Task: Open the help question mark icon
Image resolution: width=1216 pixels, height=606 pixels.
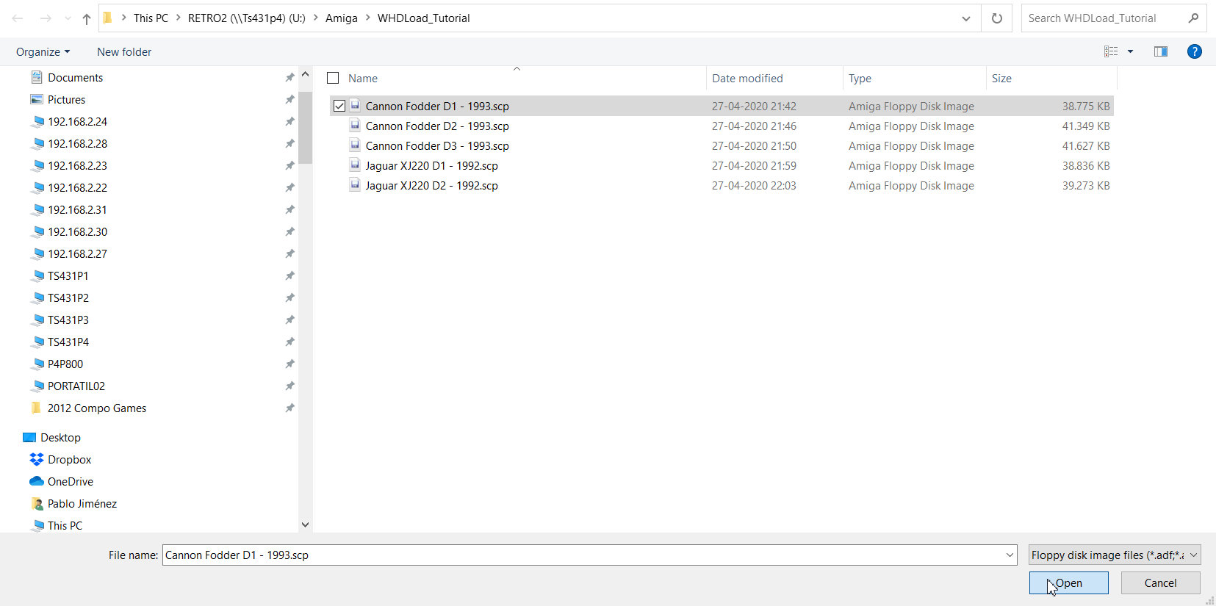Action: [1195, 51]
